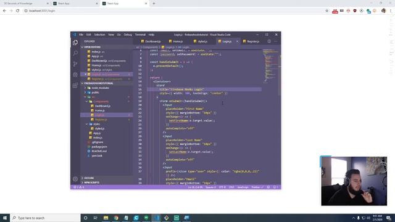The height and width of the screenshot is (222, 395).
Task: Close the Login.js editor tab
Action: click(x=237, y=41)
